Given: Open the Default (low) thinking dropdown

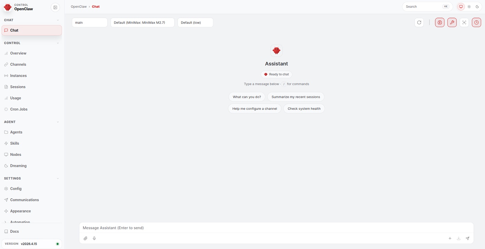Looking at the screenshot, I should [x=195, y=22].
